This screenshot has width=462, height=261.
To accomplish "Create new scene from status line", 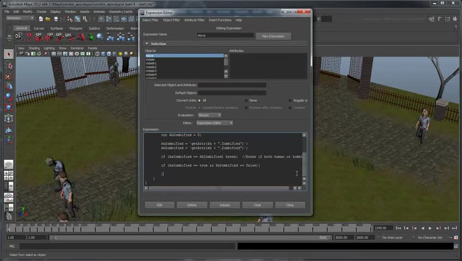I will (41, 19).
